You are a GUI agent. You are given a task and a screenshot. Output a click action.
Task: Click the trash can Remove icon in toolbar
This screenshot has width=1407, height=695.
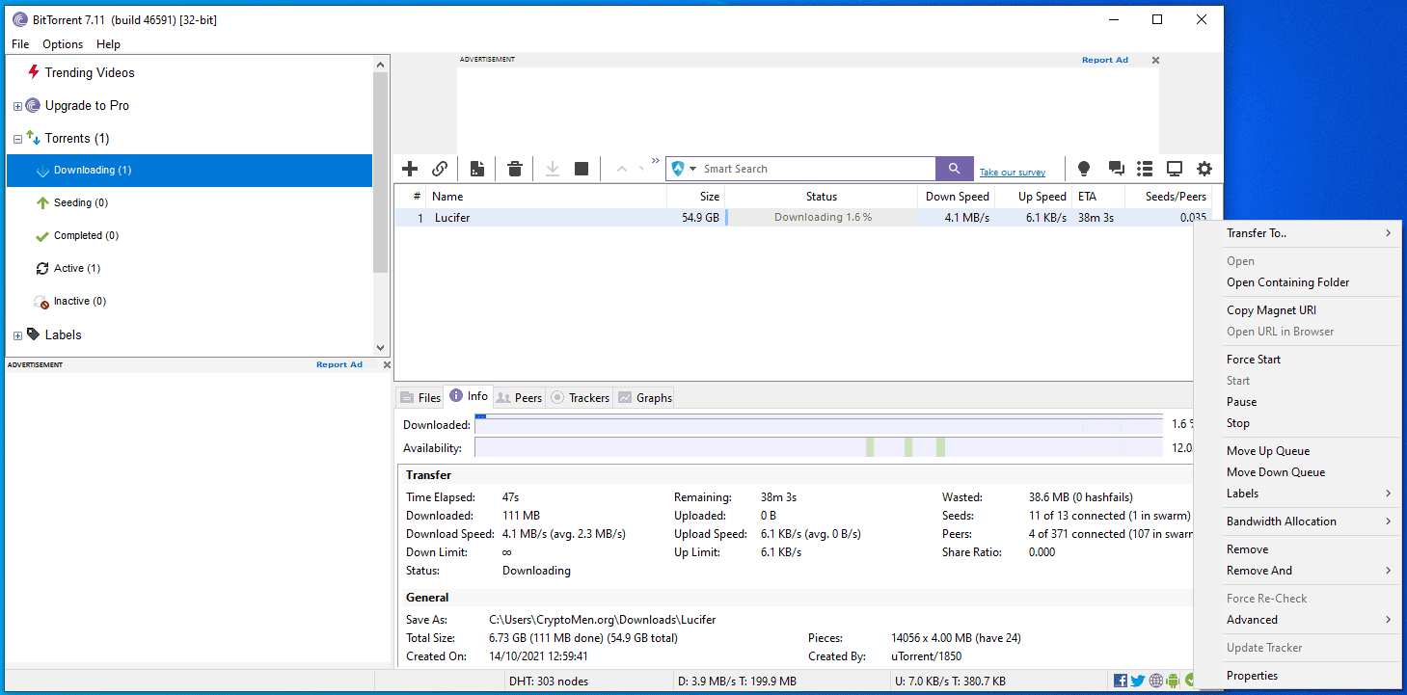515,169
